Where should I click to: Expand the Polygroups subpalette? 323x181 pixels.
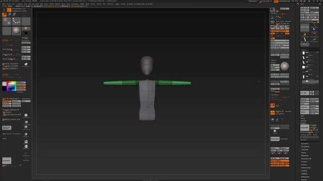[x=305, y=176]
